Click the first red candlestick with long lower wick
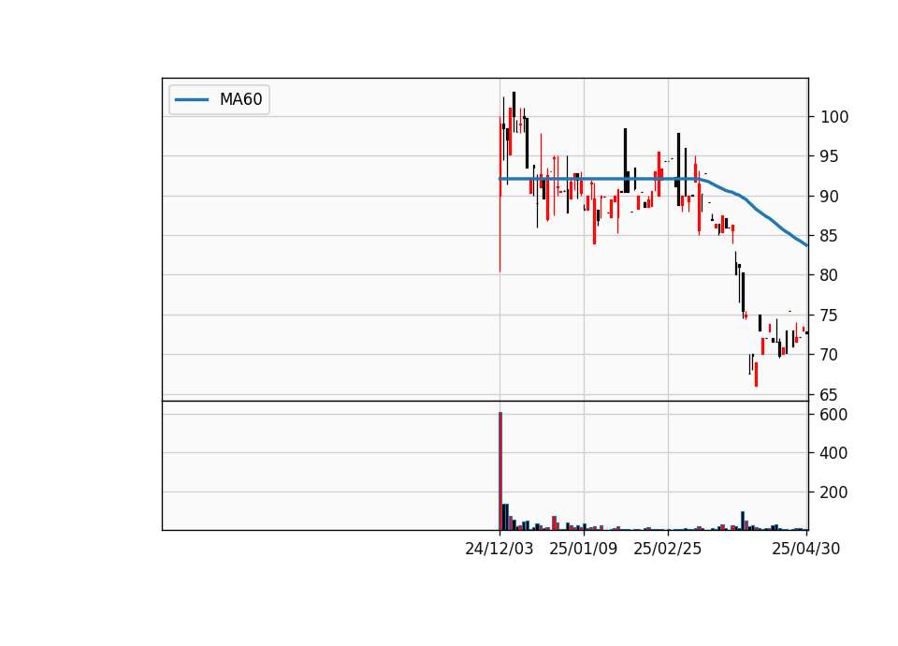 pos(500,195)
